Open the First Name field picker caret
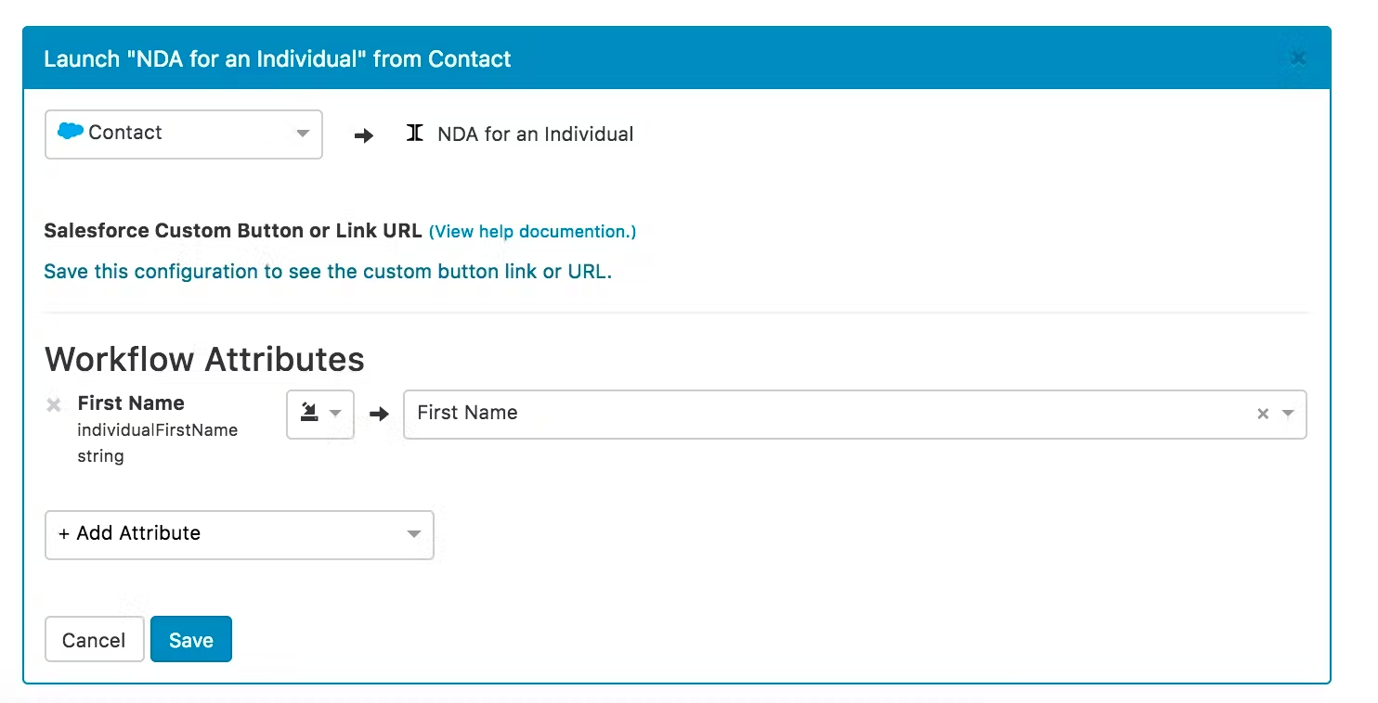The height and width of the screenshot is (703, 1378). click(1287, 414)
